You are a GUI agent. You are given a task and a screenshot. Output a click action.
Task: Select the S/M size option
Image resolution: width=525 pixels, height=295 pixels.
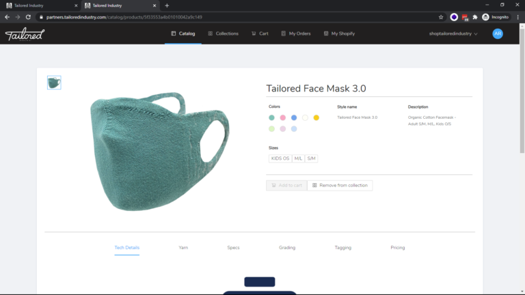tap(311, 158)
